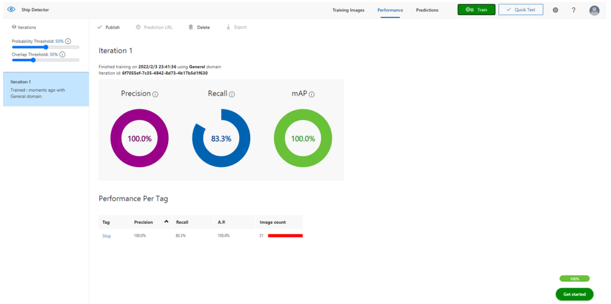The width and height of the screenshot is (611, 304).
Task: Click the Ship Detector project title
Action: [x=35, y=9]
